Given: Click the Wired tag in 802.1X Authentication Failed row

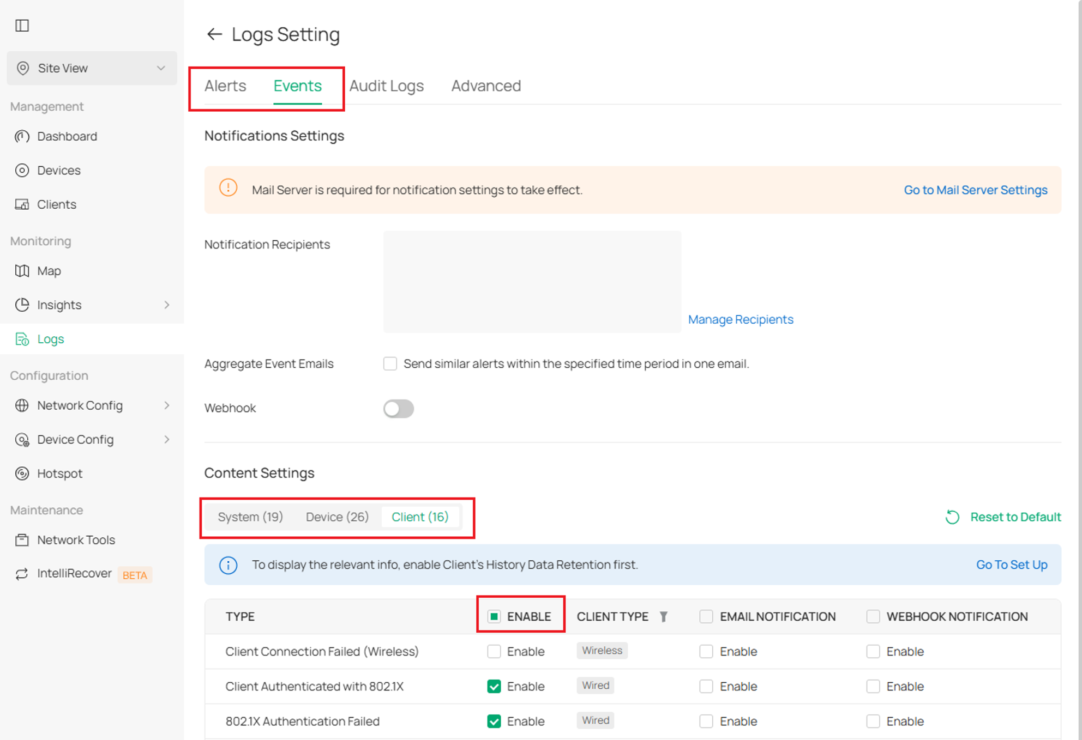Looking at the screenshot, I should coord(596,720).
